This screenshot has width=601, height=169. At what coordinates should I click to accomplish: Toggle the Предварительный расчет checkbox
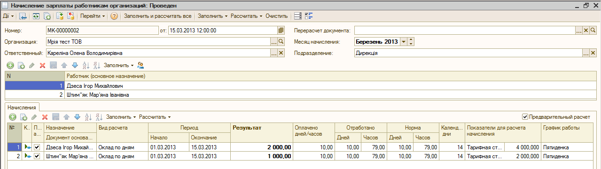[x=525, y=116]
